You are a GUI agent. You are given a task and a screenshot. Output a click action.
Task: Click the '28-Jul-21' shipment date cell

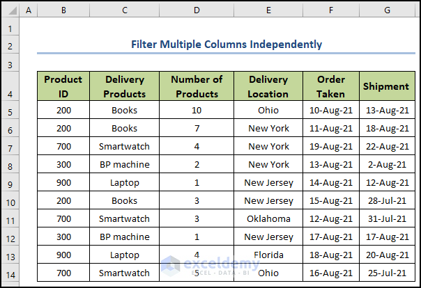(x=386, y=200)
